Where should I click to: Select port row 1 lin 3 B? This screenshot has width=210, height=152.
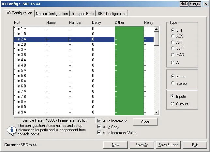pos(83,55)
